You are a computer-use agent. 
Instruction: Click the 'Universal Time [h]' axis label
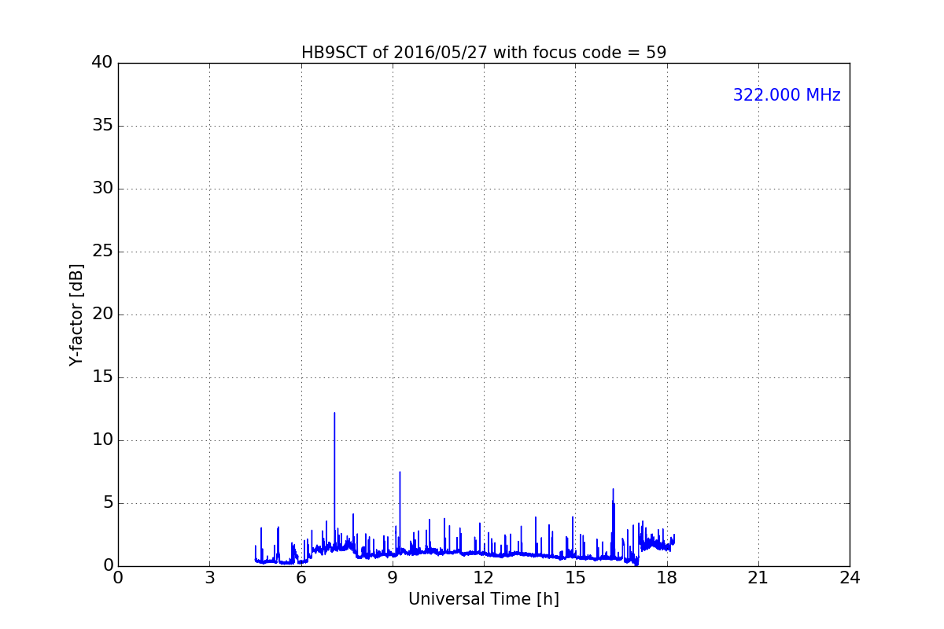click(484, 599)
